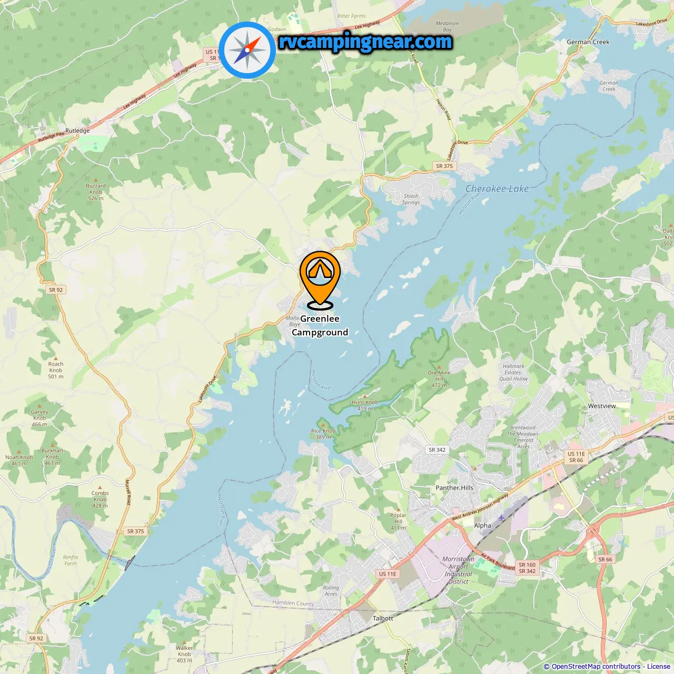The height and width of the screenshot is (674, 674).
Task: Click the German Creek place label
Action: pyautogui.click(x=588, y=42)
